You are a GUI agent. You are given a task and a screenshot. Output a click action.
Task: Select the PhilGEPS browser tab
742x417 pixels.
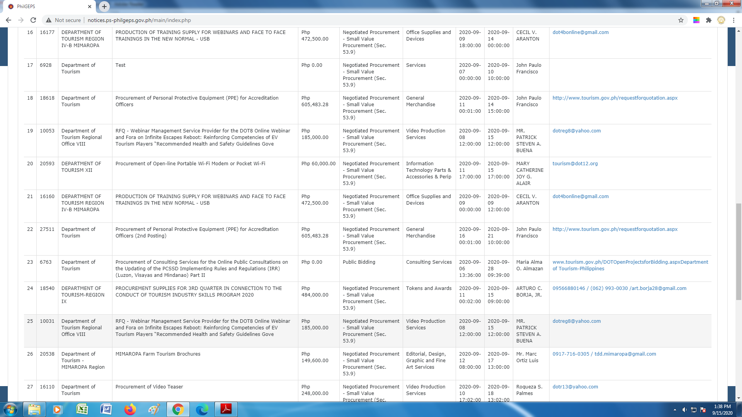click(49, 7)
